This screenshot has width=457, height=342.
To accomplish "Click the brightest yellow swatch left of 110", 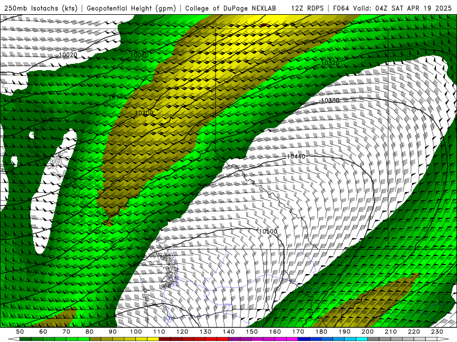I will coord(153,339).
